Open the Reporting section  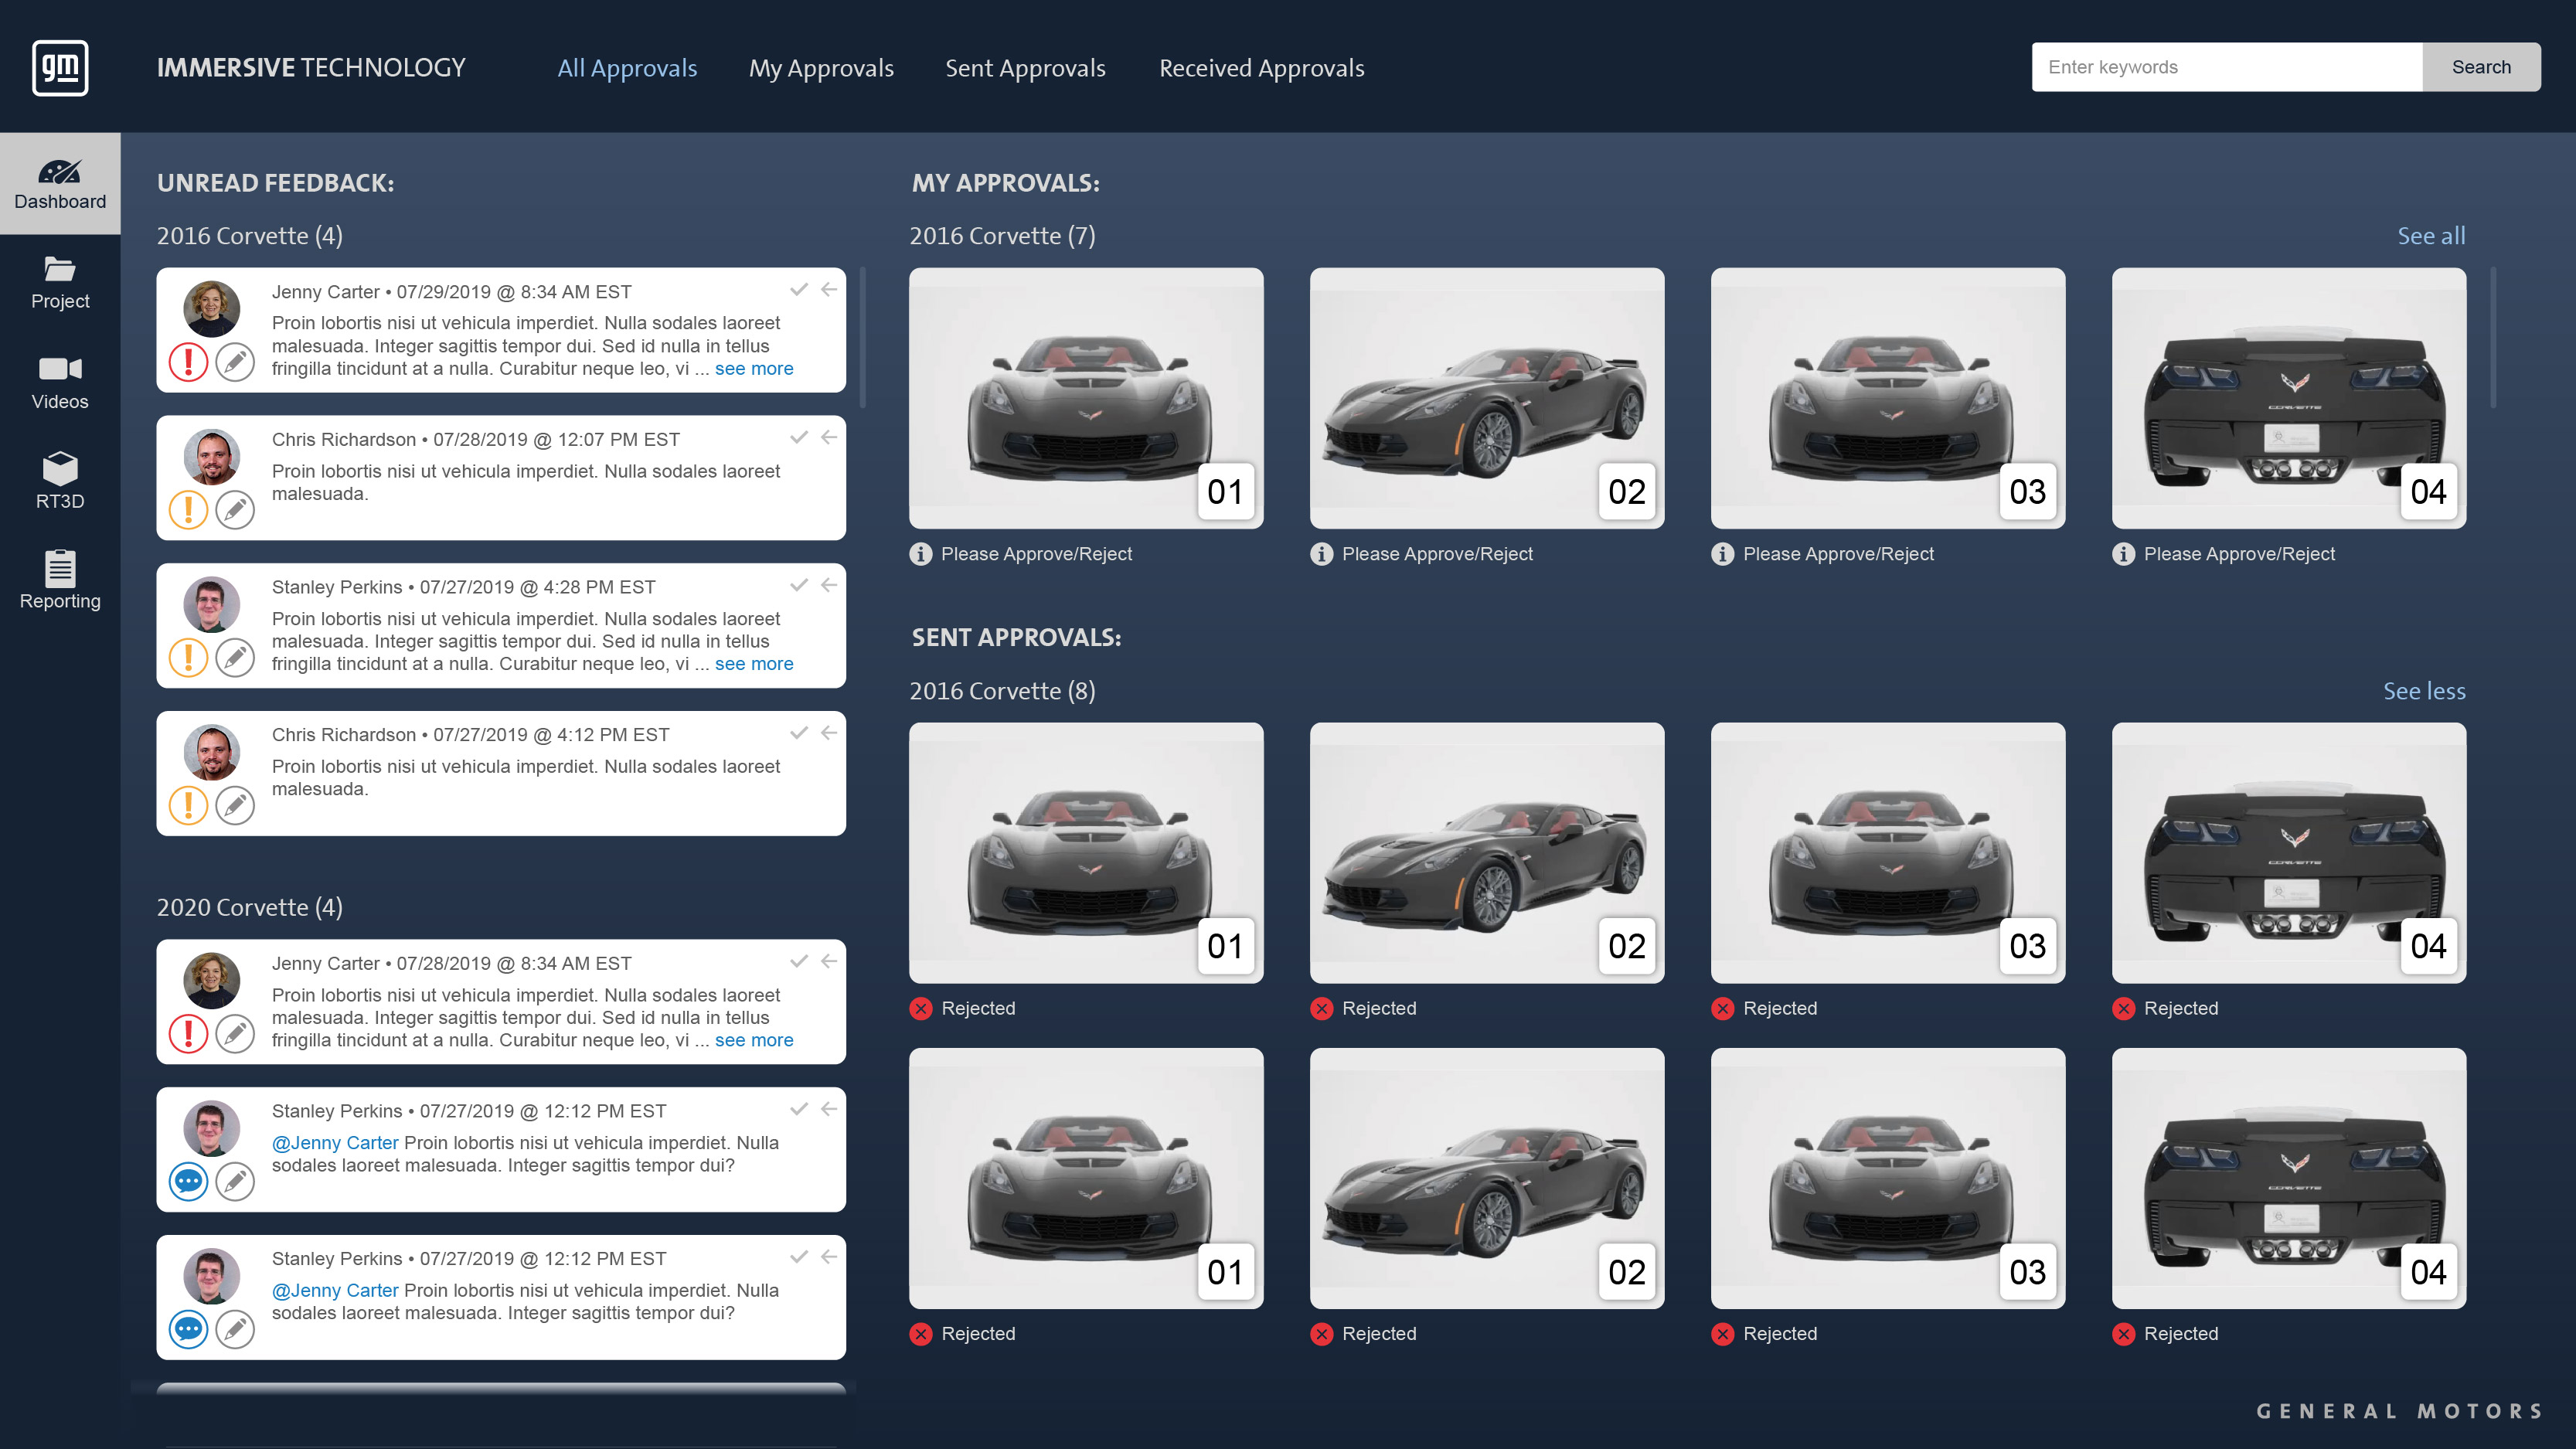coord(60,580)
